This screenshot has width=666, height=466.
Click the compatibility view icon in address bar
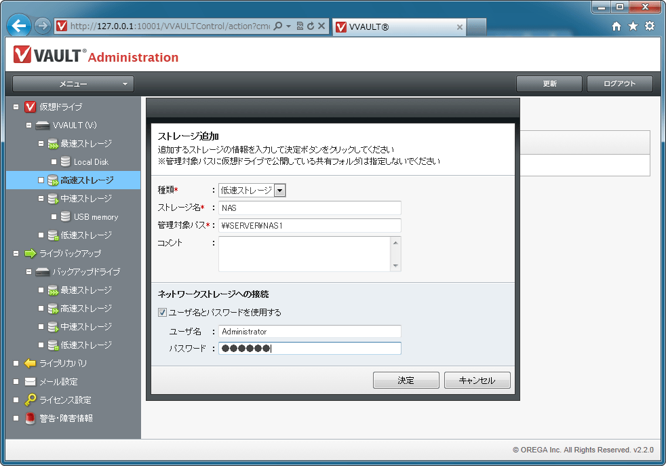300,26
